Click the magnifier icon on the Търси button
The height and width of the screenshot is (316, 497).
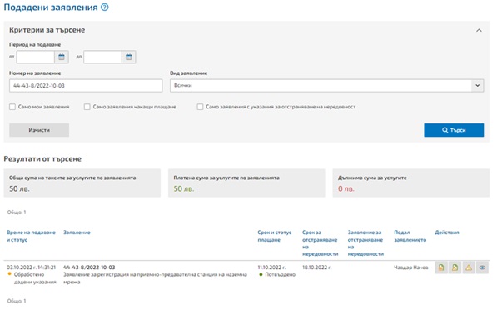445,130
